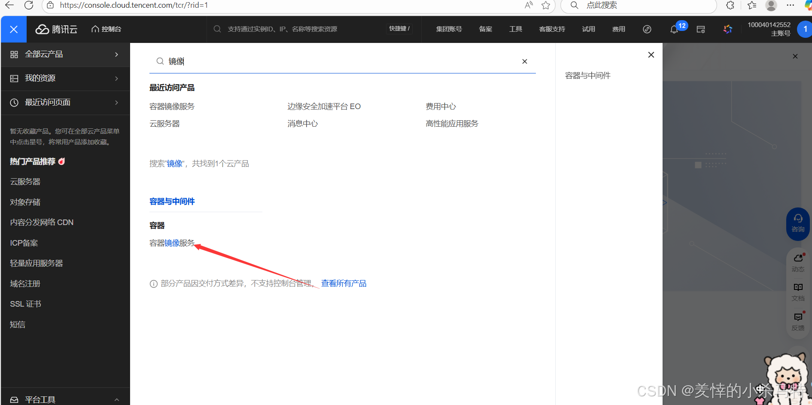Open 内容分发网络 CDN in the sidebar
This screenshot has height=405, width=812.
[x=42, y=222]
